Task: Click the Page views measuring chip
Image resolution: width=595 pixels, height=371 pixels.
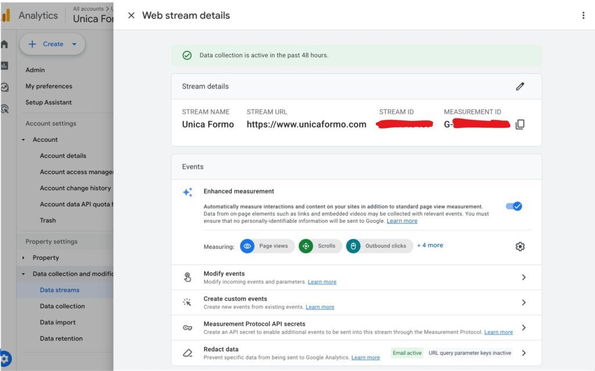Action: tap(267, 246)
